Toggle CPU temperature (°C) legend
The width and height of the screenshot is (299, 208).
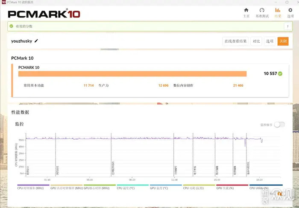click(x=133, y=187)
